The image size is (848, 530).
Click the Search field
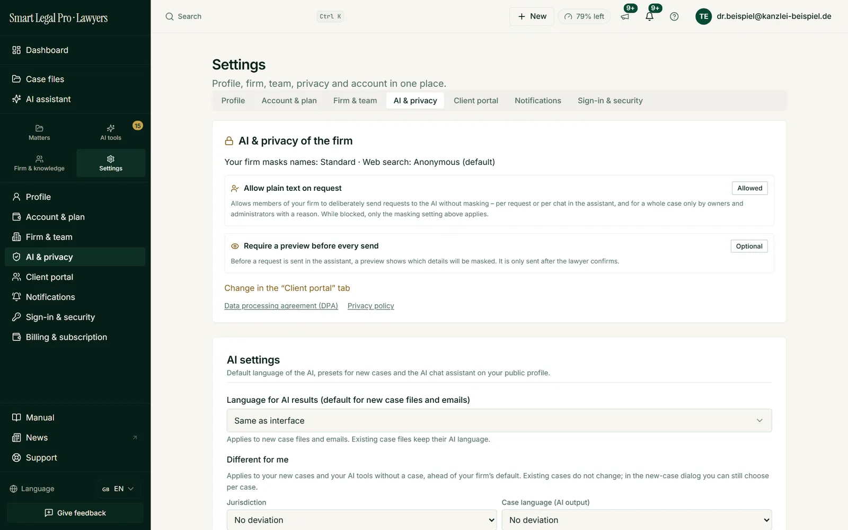click(254, 16)
